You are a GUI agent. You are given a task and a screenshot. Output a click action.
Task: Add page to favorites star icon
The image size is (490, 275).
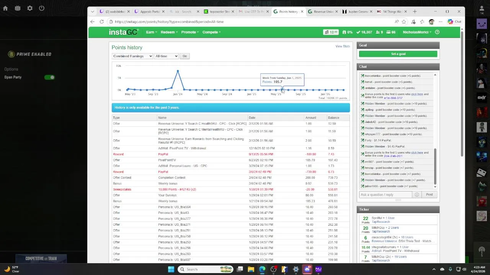click(404, 22)
